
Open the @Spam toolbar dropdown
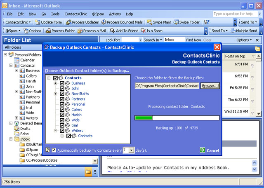(13, 31)
